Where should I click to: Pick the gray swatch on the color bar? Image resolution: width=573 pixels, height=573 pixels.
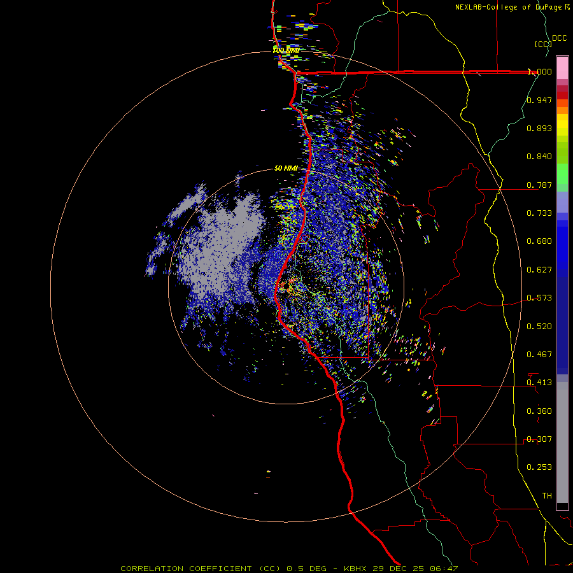pos(562,442)
